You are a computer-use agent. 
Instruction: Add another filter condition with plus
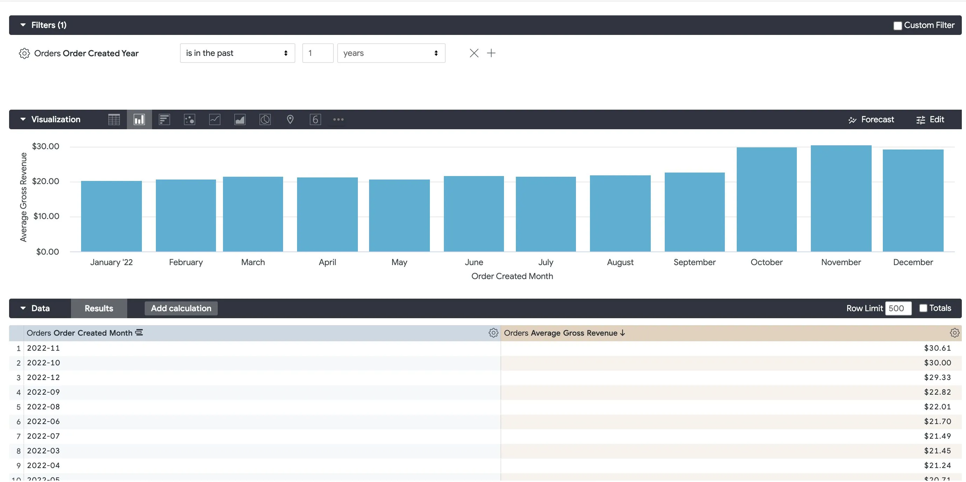point(491,53)
